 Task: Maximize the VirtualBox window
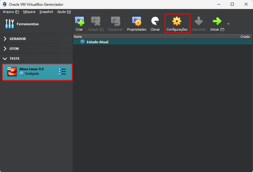point(232,4)
